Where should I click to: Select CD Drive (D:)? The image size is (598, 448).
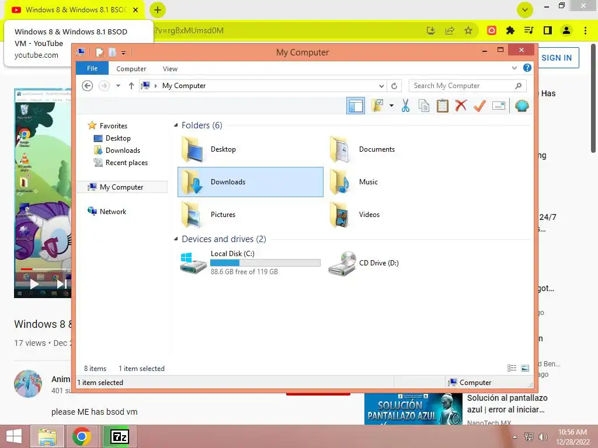pyautogui.click(x=363, y=263)
